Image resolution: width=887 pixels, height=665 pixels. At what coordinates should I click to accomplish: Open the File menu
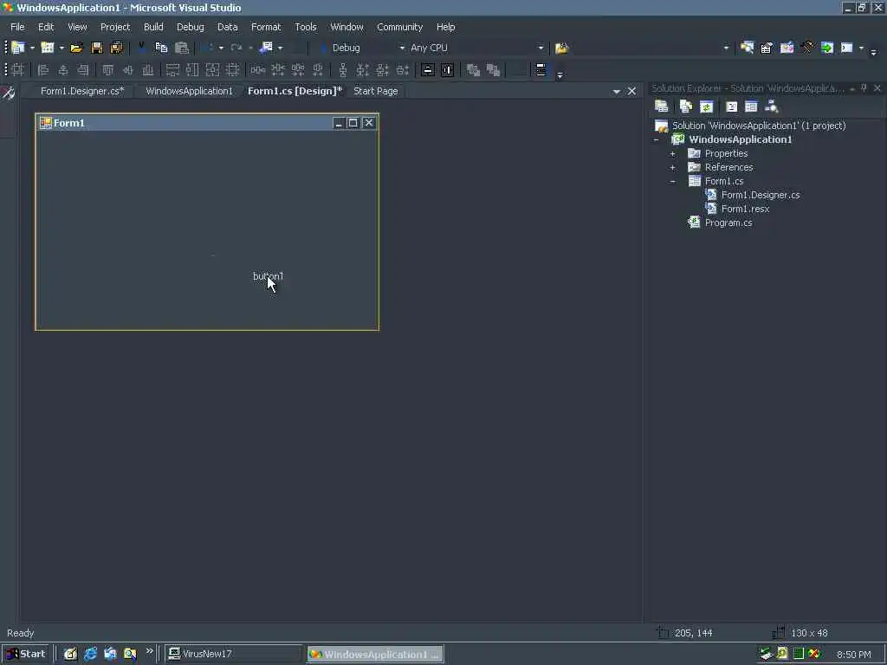tap(17, 27)
